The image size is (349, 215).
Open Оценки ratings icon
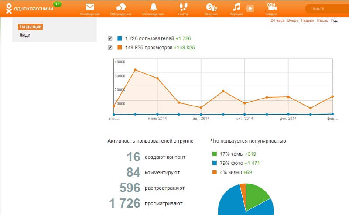[x=211, y=7]
